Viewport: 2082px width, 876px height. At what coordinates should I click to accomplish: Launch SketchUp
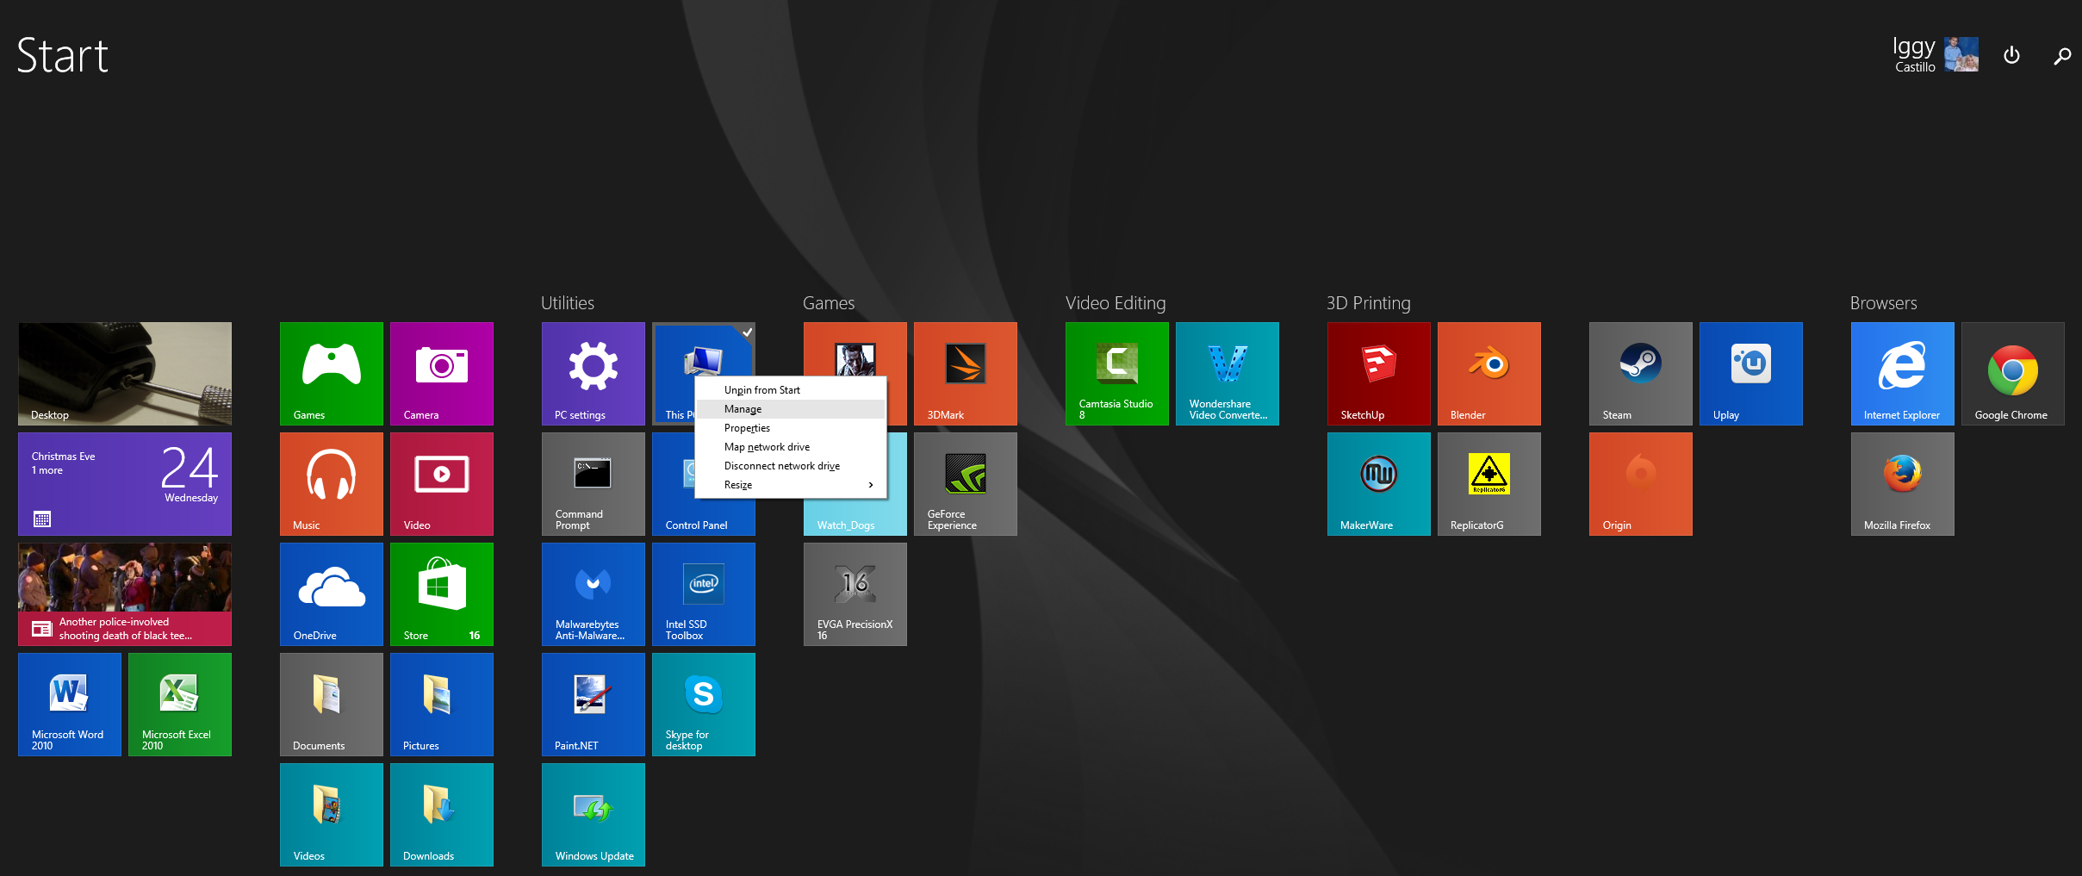(1378, 373)
